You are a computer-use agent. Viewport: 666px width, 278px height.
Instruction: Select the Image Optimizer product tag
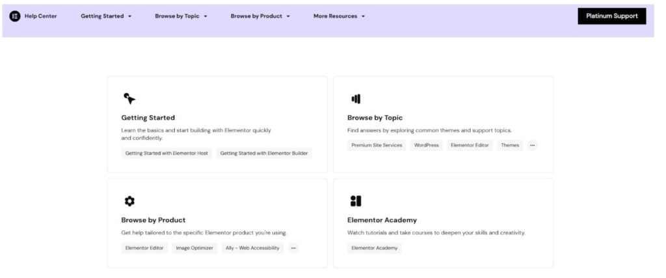coord(194,248)
